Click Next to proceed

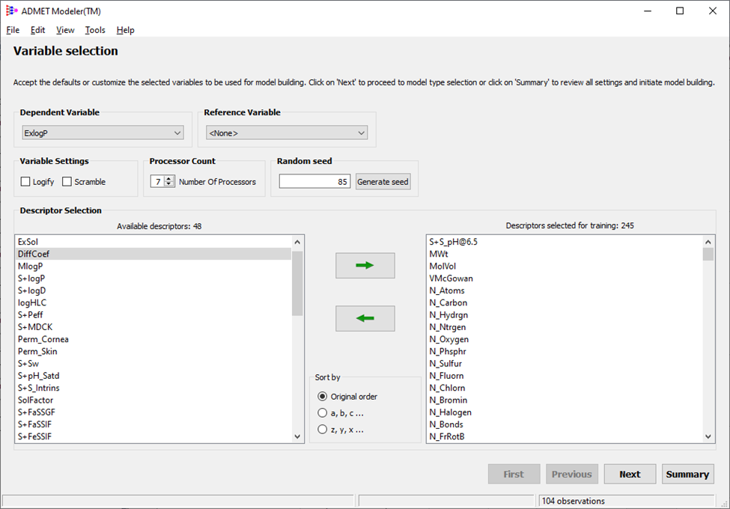pos(630,474)
